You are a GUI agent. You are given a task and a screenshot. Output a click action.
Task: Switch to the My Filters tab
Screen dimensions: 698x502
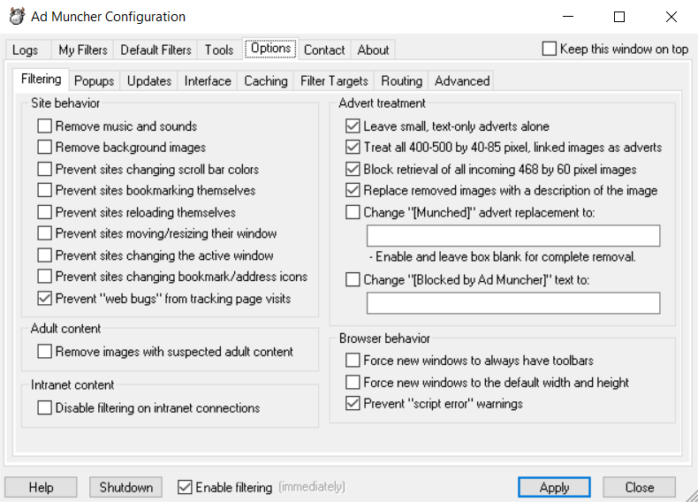click(83, 49)
